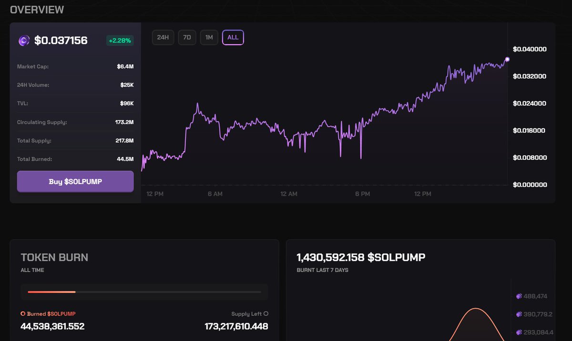Click the 217.8M total supply value
Image resolution: width=572 pixels, height=341 pixels.
[x=125, y=141]
